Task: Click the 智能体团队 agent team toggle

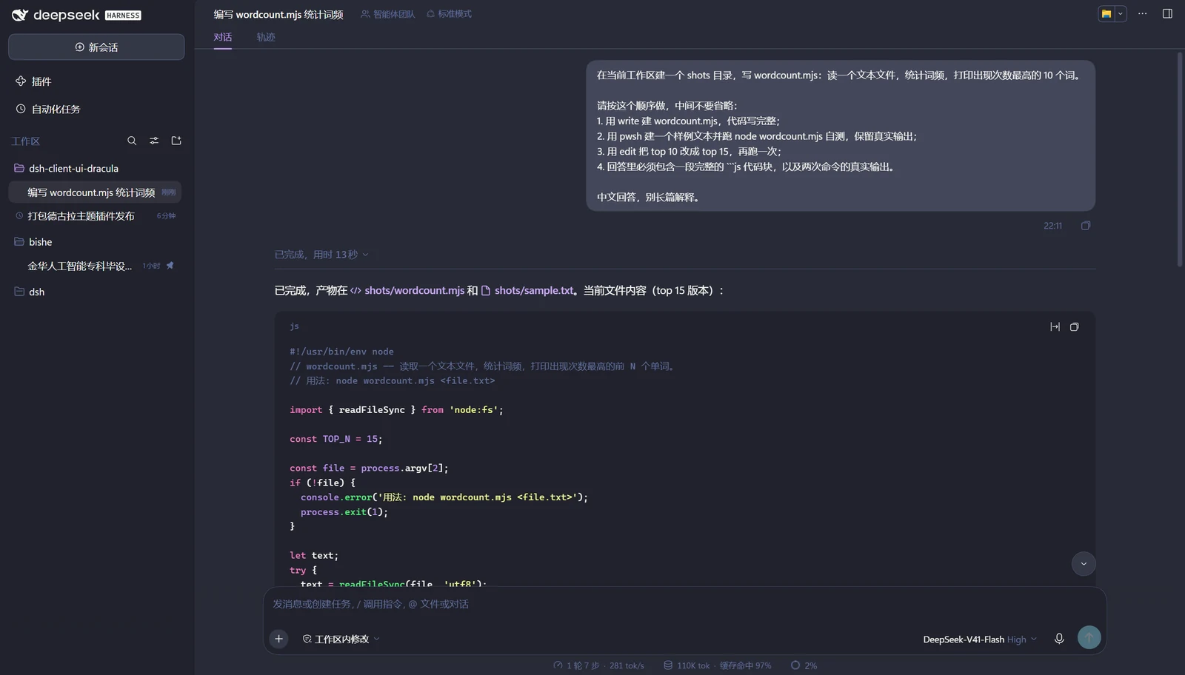Action: 388,14
